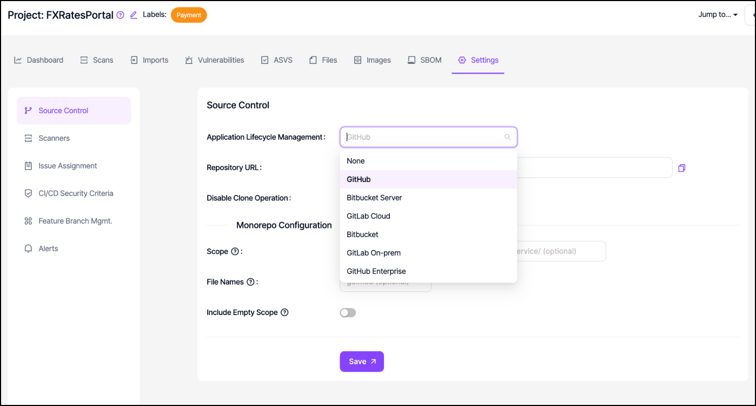Click the help icon next to Scope
Image resolution: width=756 pixels, height=406 pixels.
pyautogui.click(x=235, y=251)
